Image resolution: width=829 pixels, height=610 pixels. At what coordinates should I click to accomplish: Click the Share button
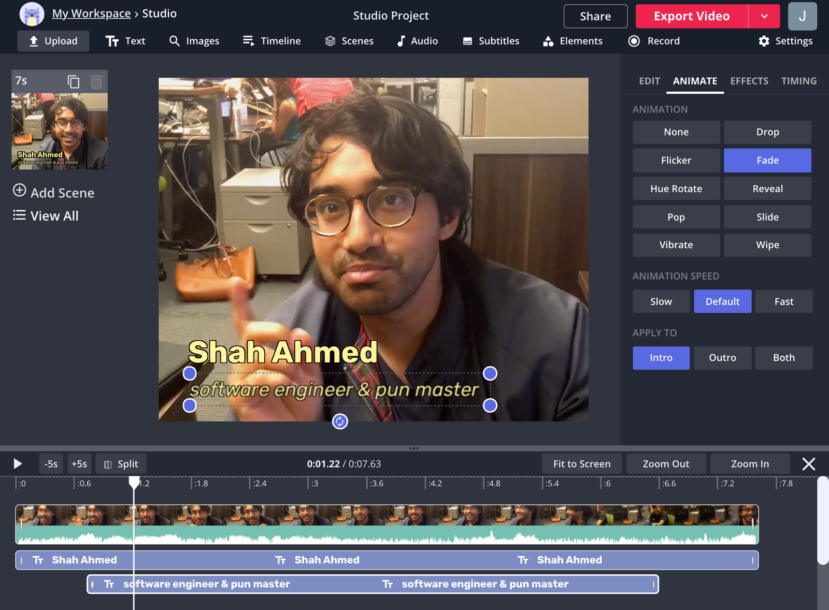(595, 16)
